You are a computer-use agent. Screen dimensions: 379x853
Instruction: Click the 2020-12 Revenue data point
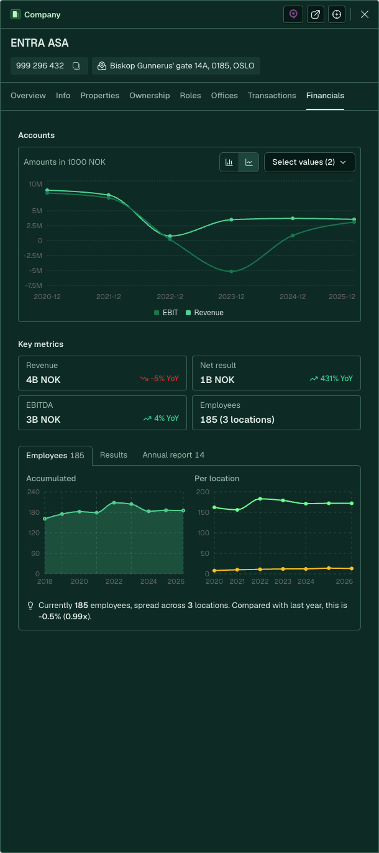point(47,190)
